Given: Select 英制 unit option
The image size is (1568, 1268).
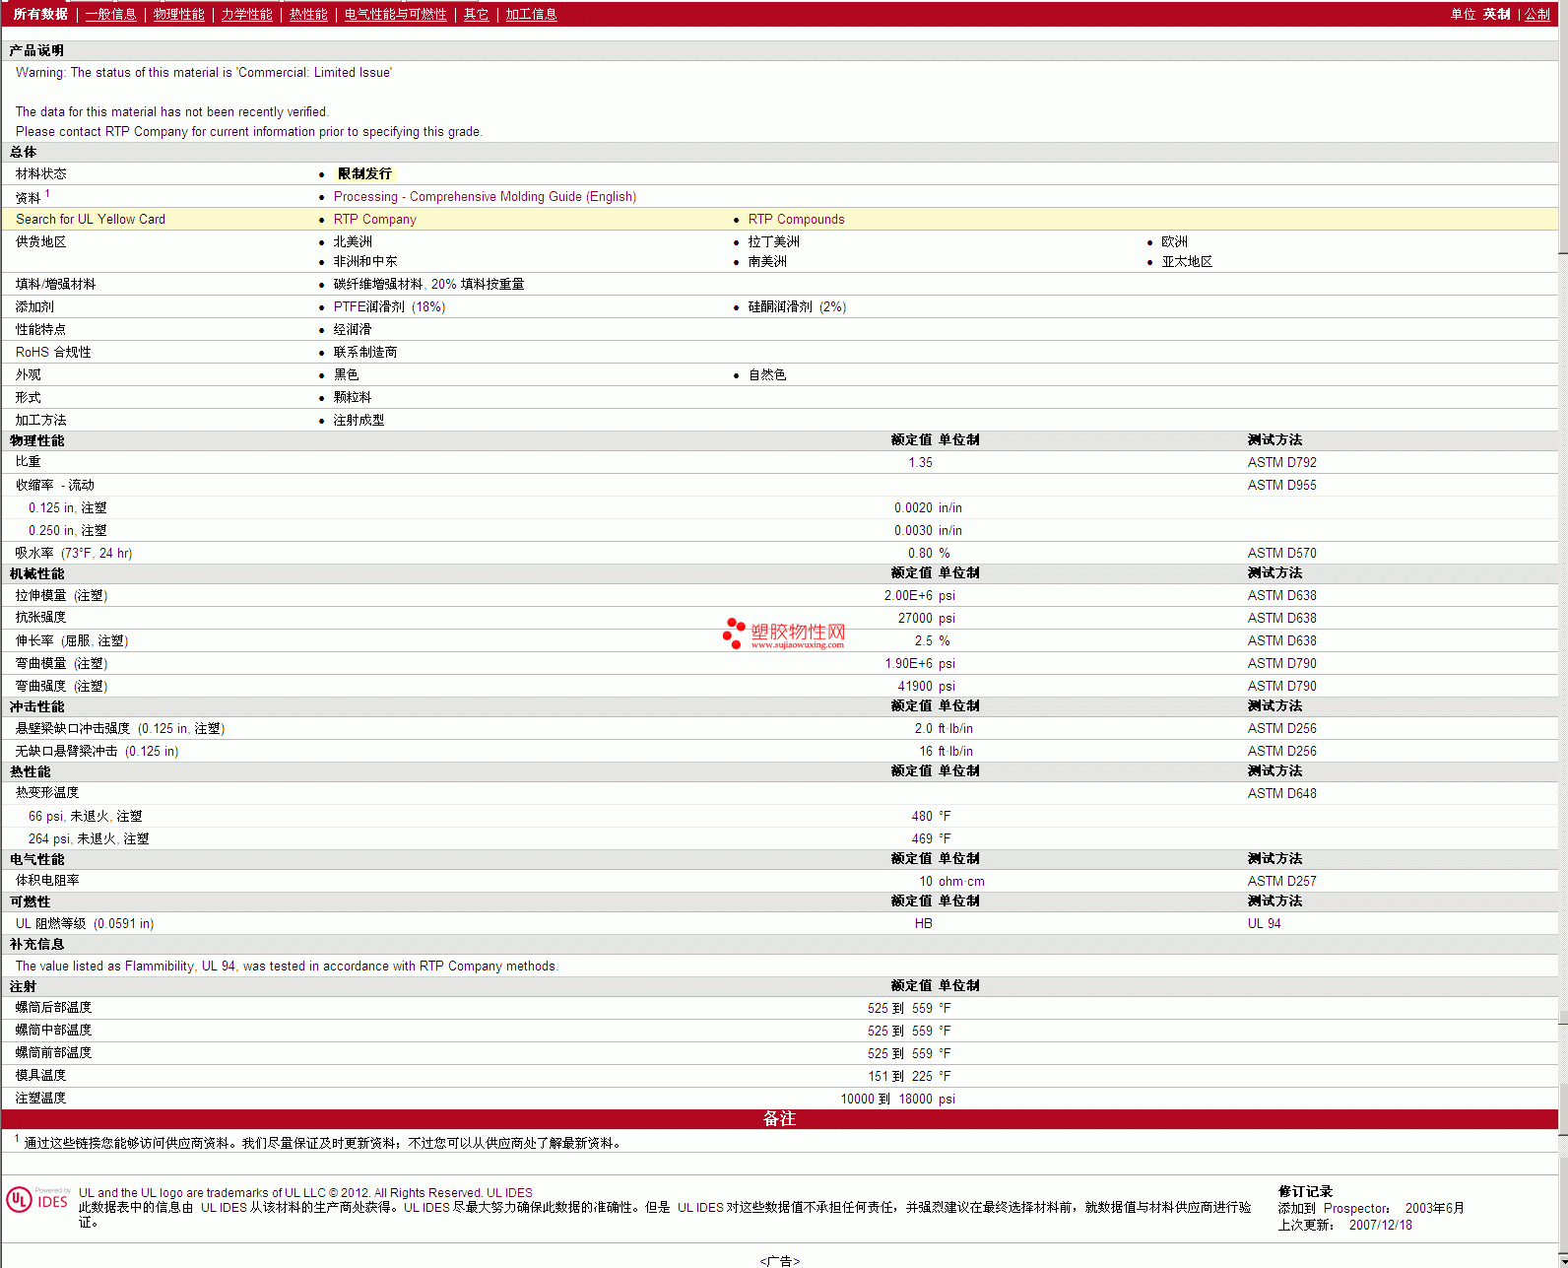Looking at the screenshot, I should coord(1496,14).
